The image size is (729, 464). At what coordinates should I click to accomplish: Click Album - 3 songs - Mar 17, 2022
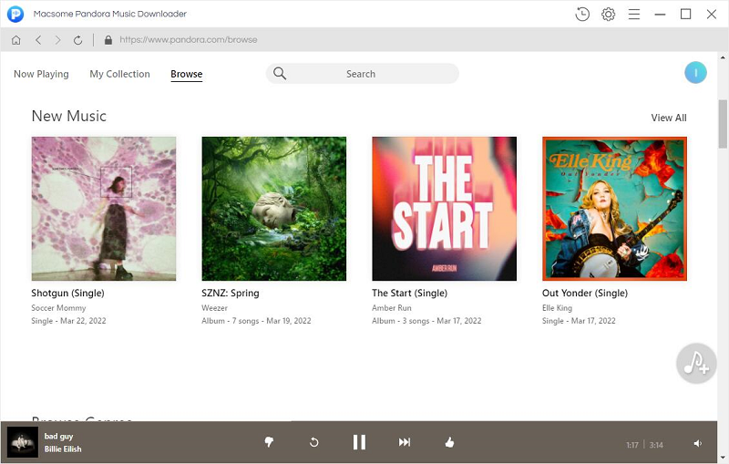point(426,321)
